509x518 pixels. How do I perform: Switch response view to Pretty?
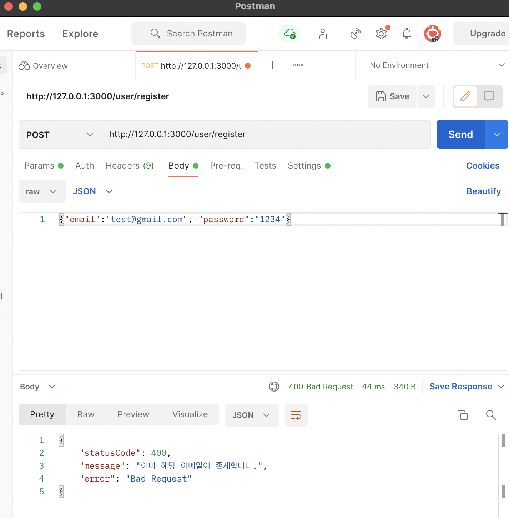pyautogui.click(x=42, y=414)
